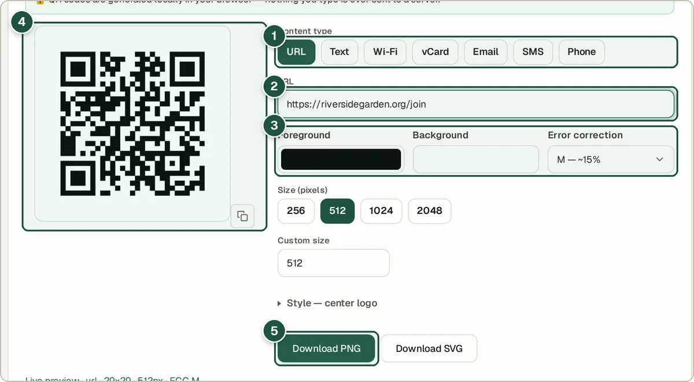Edit the riversidegarden.org URL field

[x=476, y=105]
